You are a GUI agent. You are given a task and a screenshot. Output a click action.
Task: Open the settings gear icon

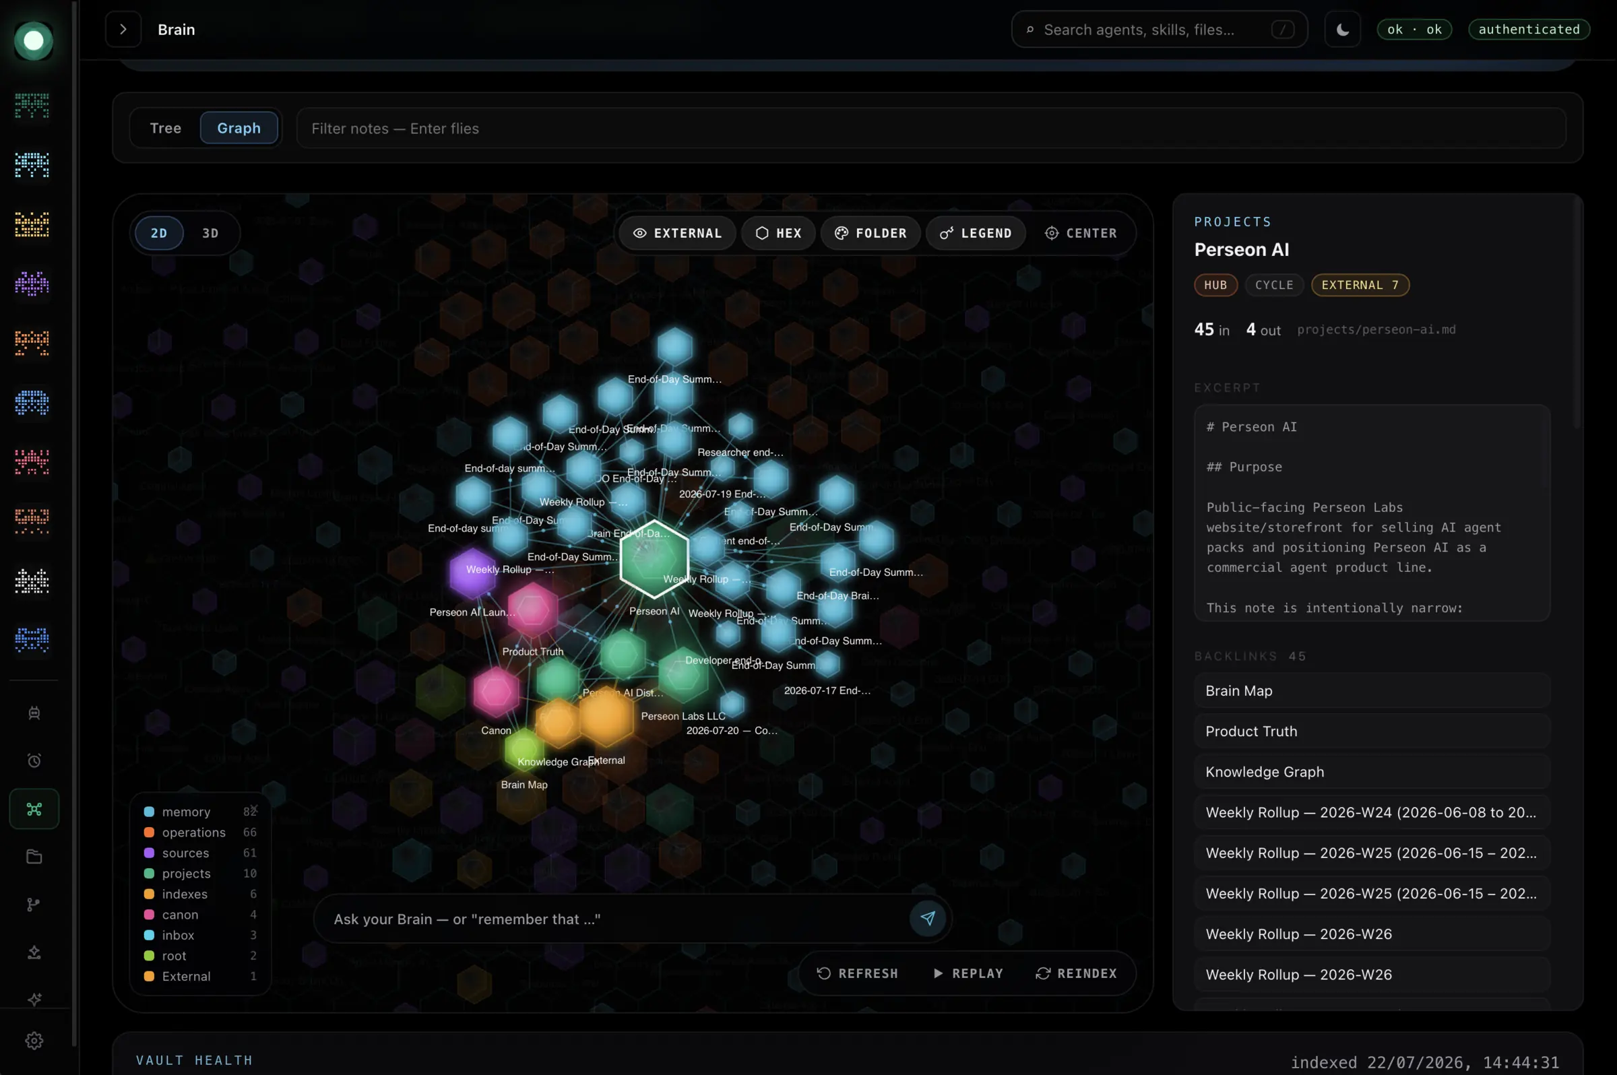(34, 1041)
